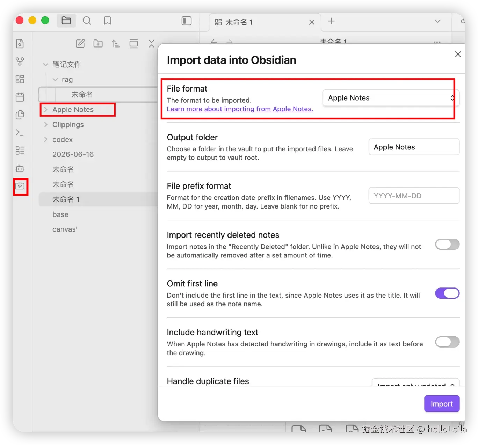This screenshot has width=478, height=445.
Task: Open command palette terminal icon
Action: pos(20,133)
